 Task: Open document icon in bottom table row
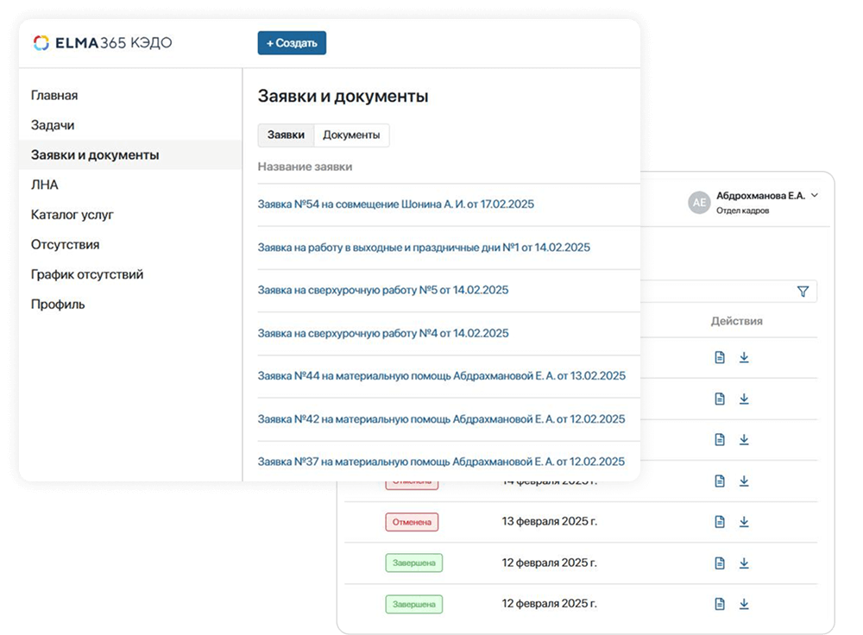click(720, 604)
